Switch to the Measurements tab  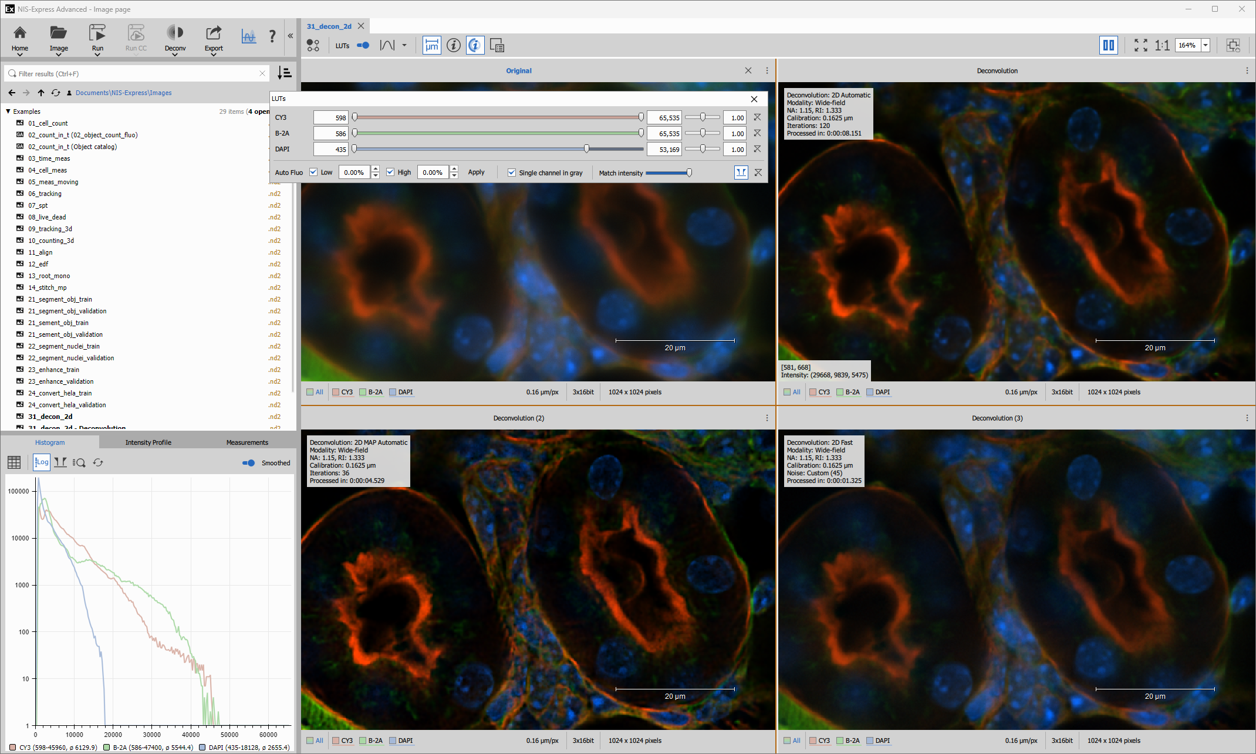247,442
